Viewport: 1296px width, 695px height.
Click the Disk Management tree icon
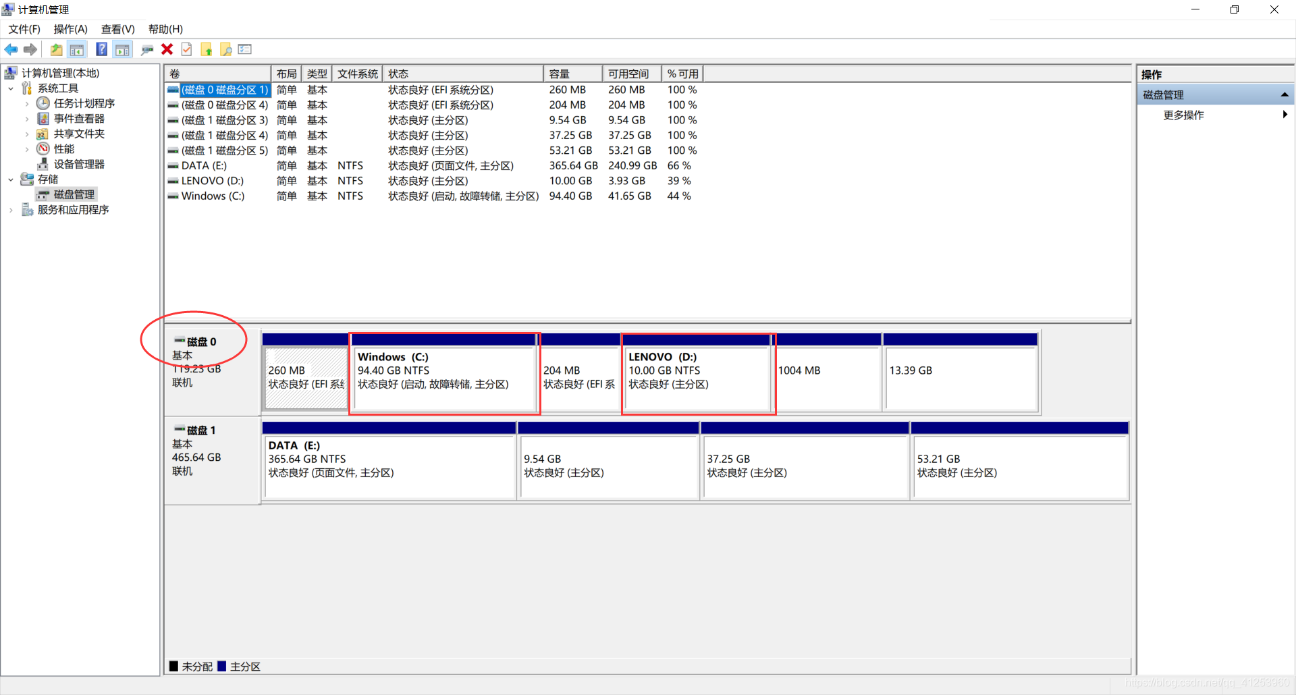[44, 194]
